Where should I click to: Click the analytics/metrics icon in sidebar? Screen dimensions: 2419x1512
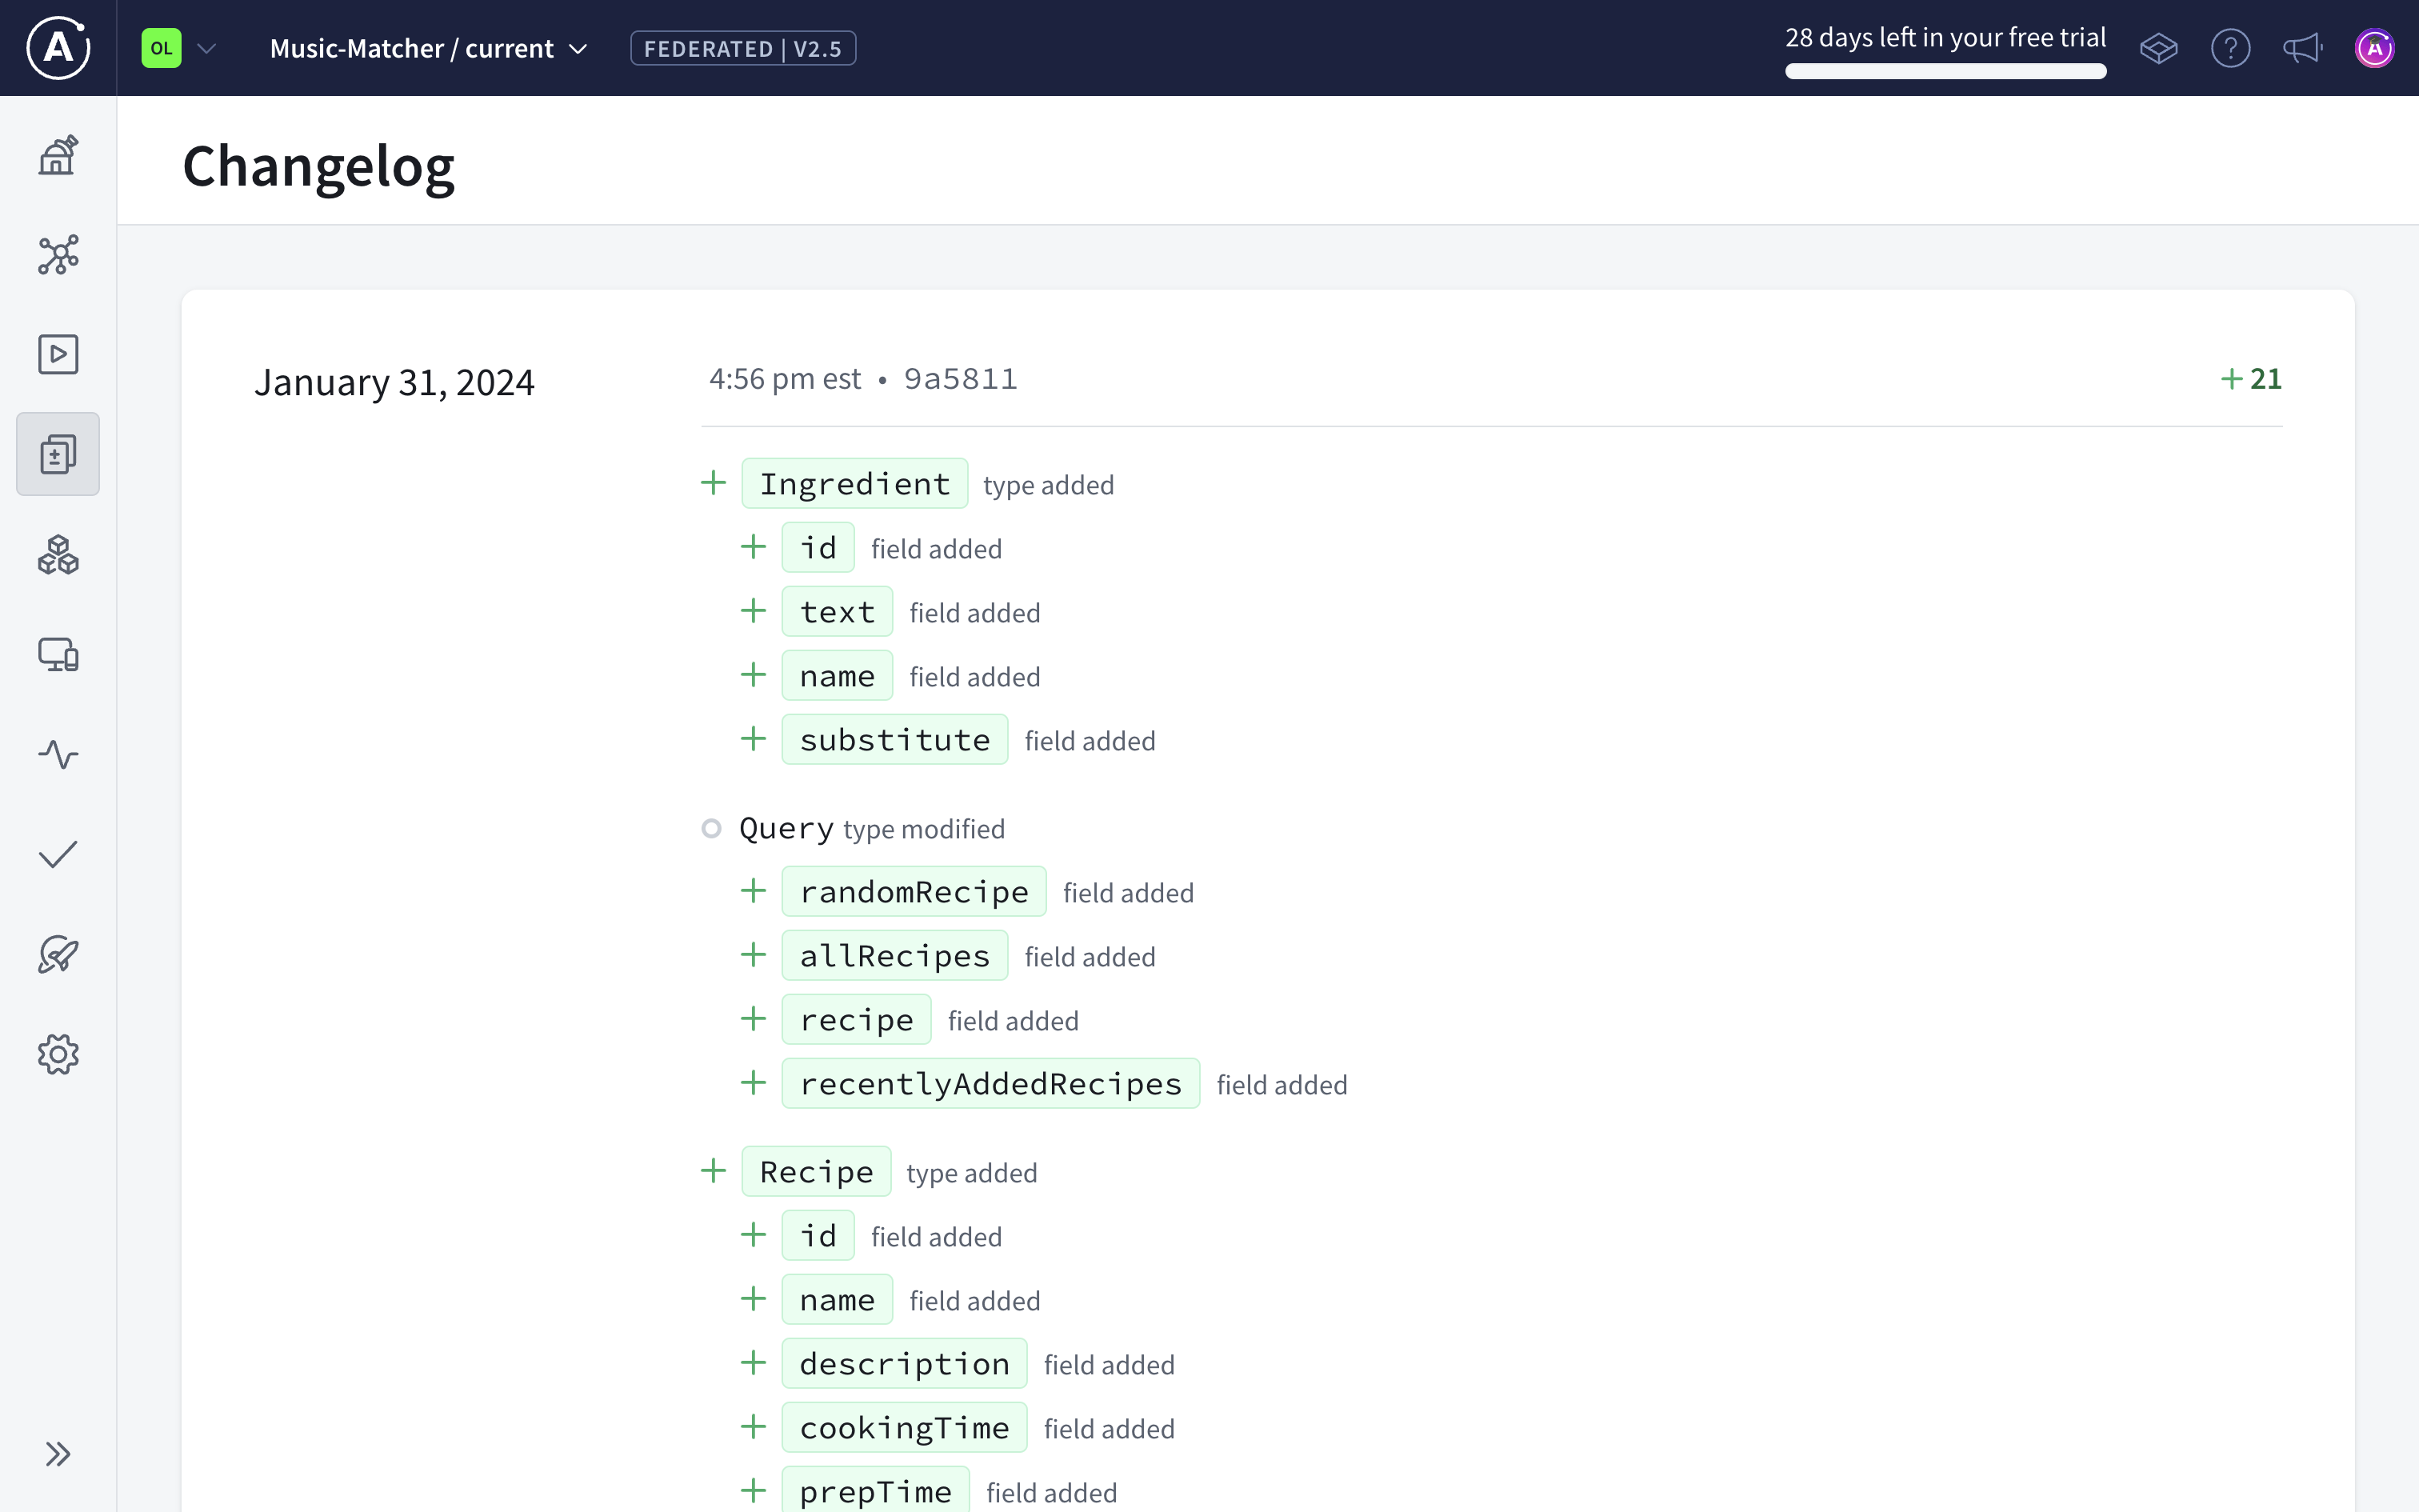pos(59,756)
